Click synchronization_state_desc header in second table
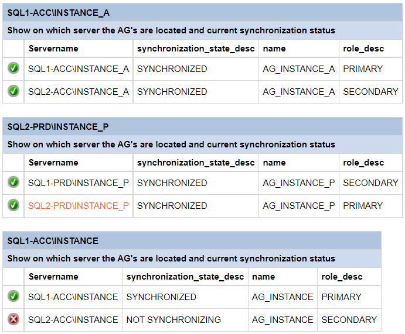This screenshot has height=334, width=405. coord(196,163)
